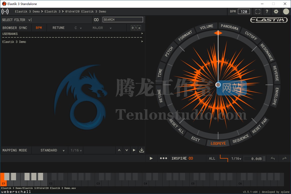Click the undo arrow in the bottom bar
Screen dimensions: 291x194
pos(273,158)
